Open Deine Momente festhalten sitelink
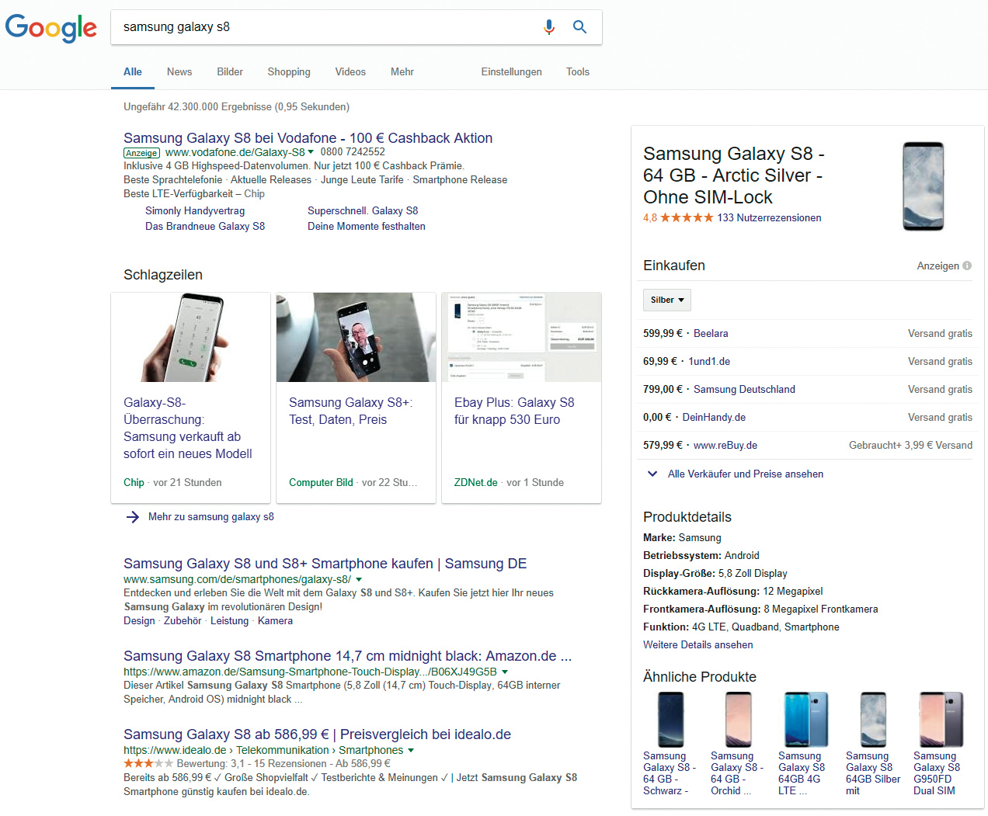This screenshot has width=988, height=816. pos(367,226)
